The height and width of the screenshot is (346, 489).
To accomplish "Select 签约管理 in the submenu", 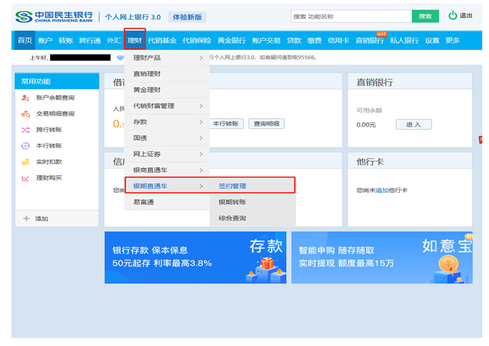I will (x=232, y=185).
